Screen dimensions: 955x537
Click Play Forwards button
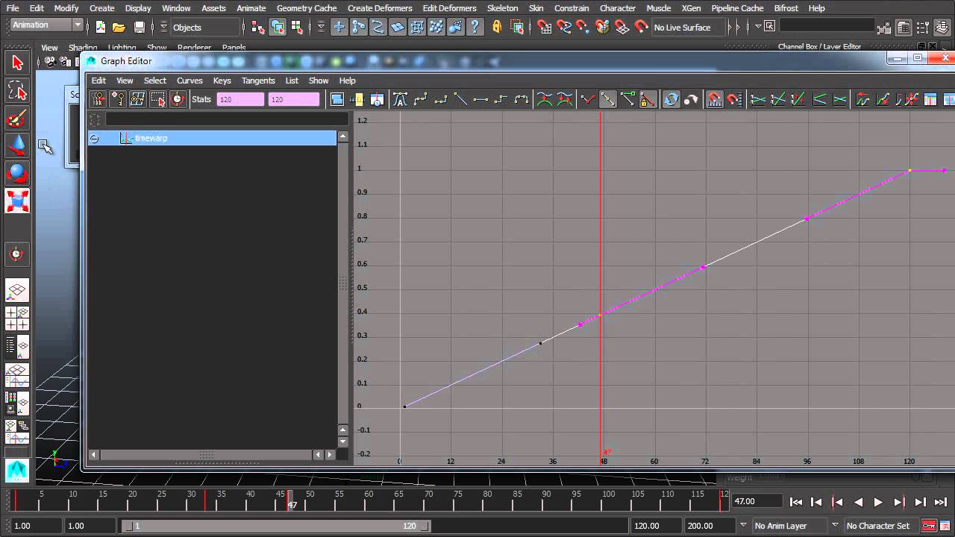[878, 502]
